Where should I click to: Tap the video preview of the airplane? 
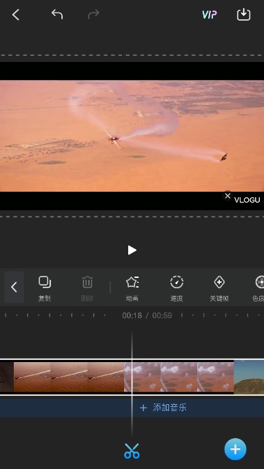[x=132, y=136]
